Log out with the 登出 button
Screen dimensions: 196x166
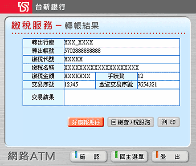click(170, 156)
